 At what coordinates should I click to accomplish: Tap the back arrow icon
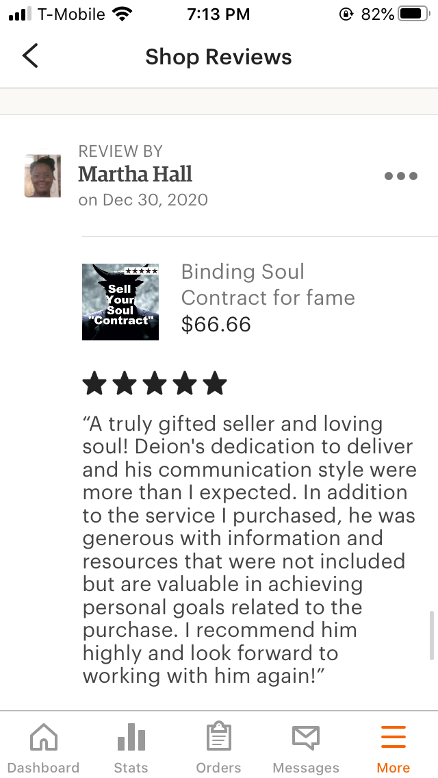coord(29,55)
